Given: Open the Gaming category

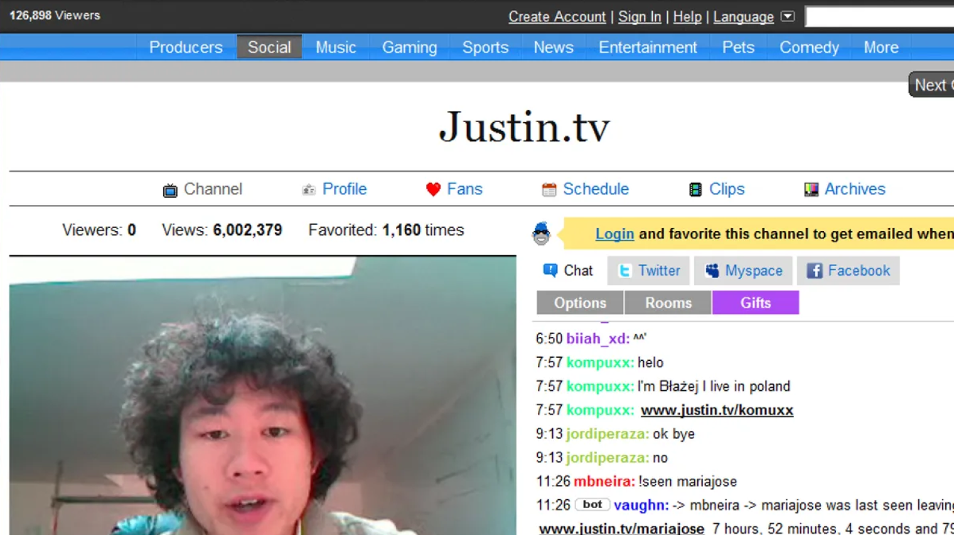Looking at the screenshot, I should [409, 47].
